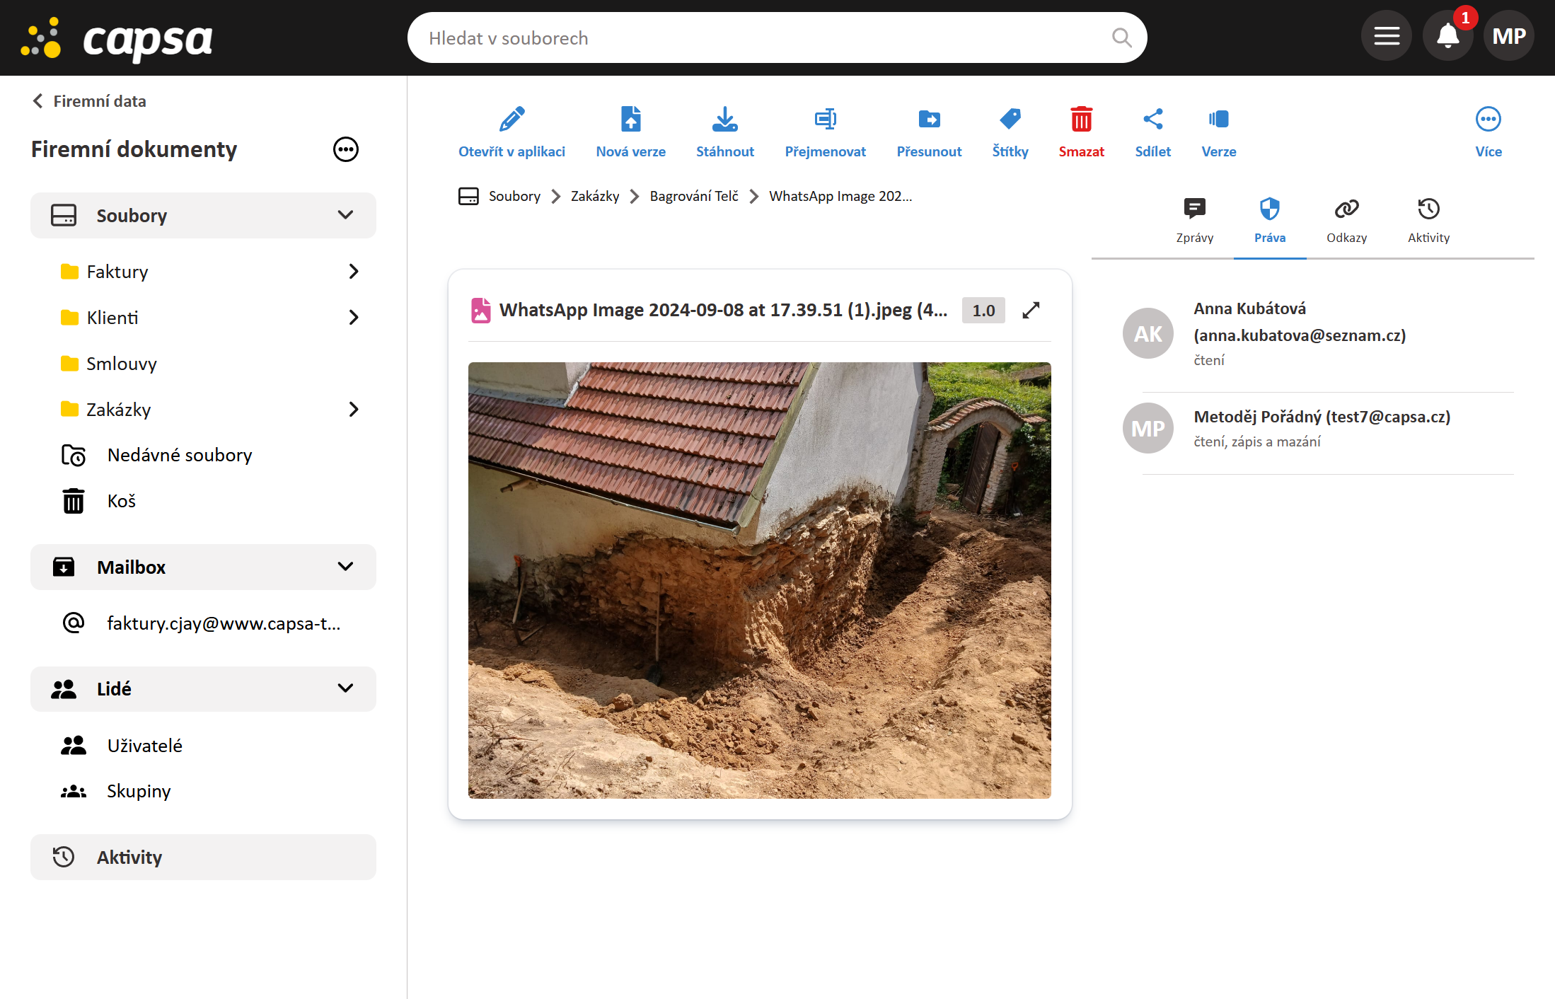Image resolution: width=1555 pixels, height=999 pixels.
Task: Click the Štítky tag icon
Action: [1010, 120]
